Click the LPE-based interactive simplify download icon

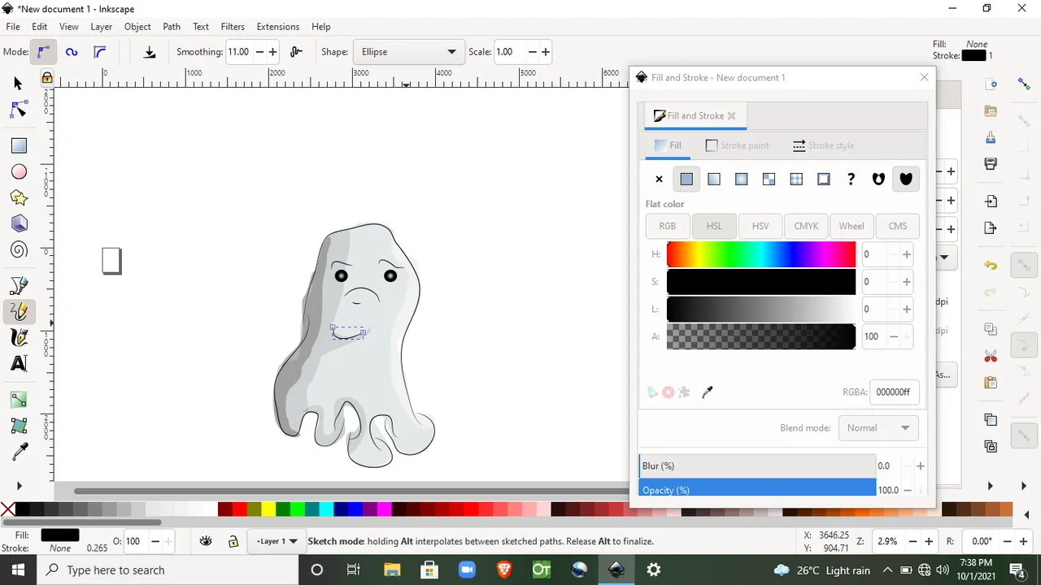click(150, 52)
